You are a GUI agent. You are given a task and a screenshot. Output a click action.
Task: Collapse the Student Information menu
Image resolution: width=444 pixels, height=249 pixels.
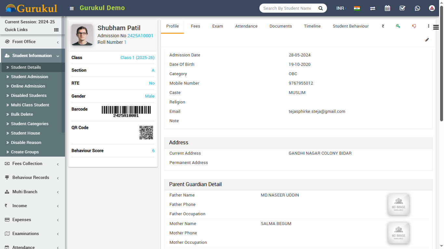(x=33, y=56)
